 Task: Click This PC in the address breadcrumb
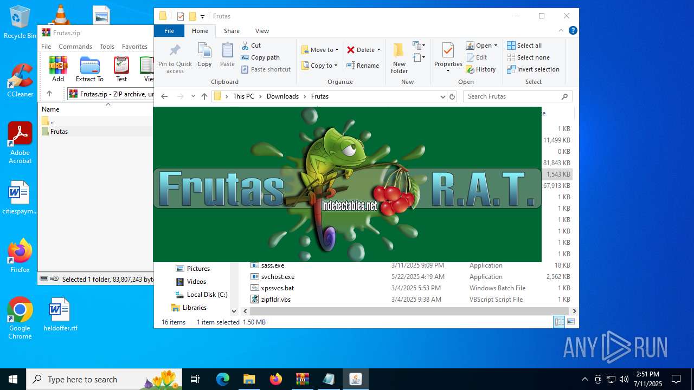point(243,96)
